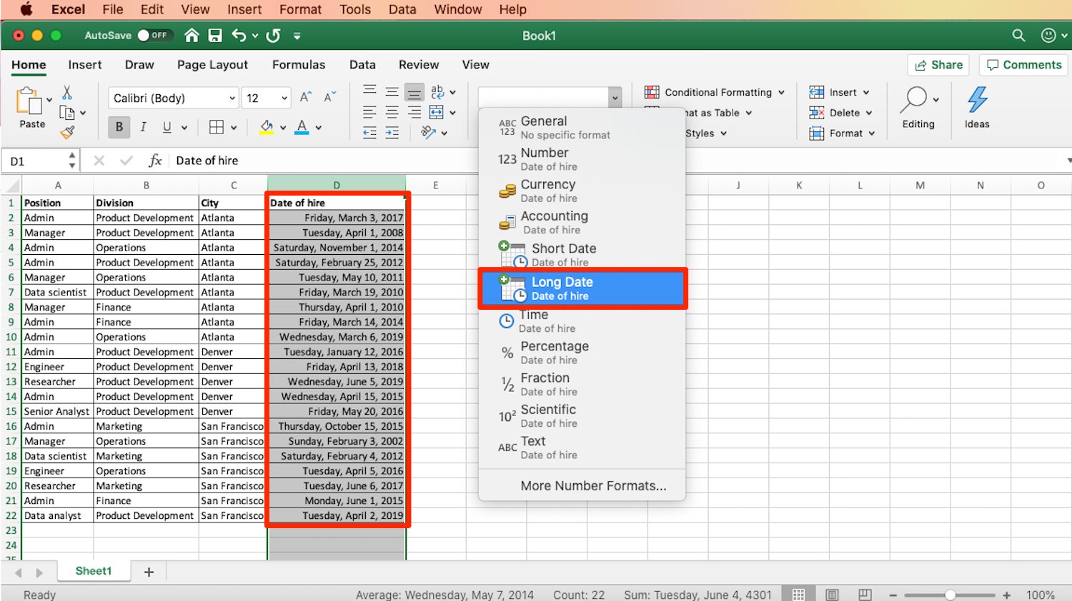This screenshot has height=601, width=1072.
Task: Toggle Italic formatting
Action: point(143,127)
